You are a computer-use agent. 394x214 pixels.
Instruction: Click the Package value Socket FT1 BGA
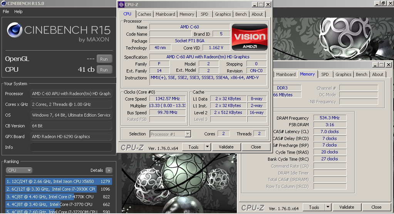190,41
